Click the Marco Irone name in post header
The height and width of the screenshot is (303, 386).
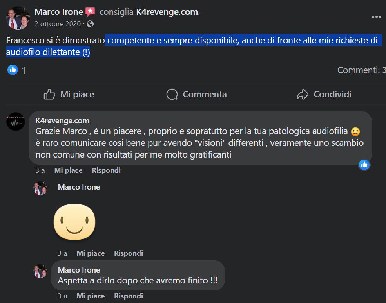point(59,12)
